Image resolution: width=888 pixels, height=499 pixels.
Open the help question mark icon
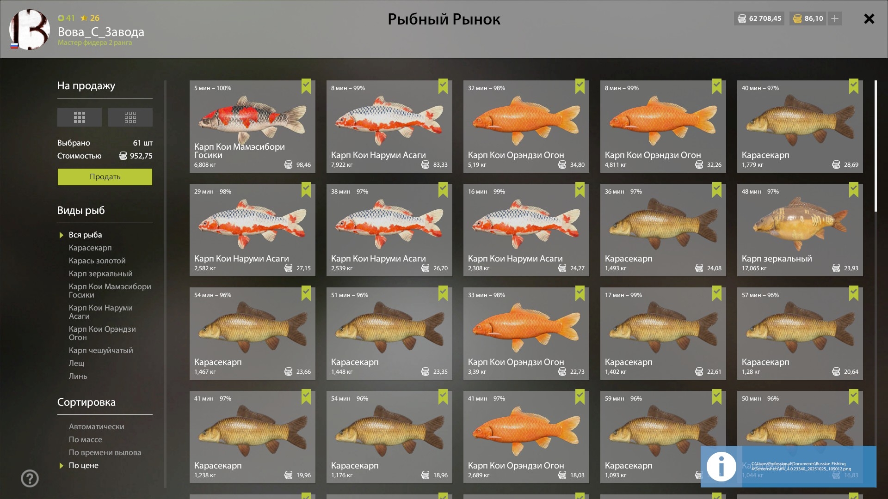click(x=30, y=478)
